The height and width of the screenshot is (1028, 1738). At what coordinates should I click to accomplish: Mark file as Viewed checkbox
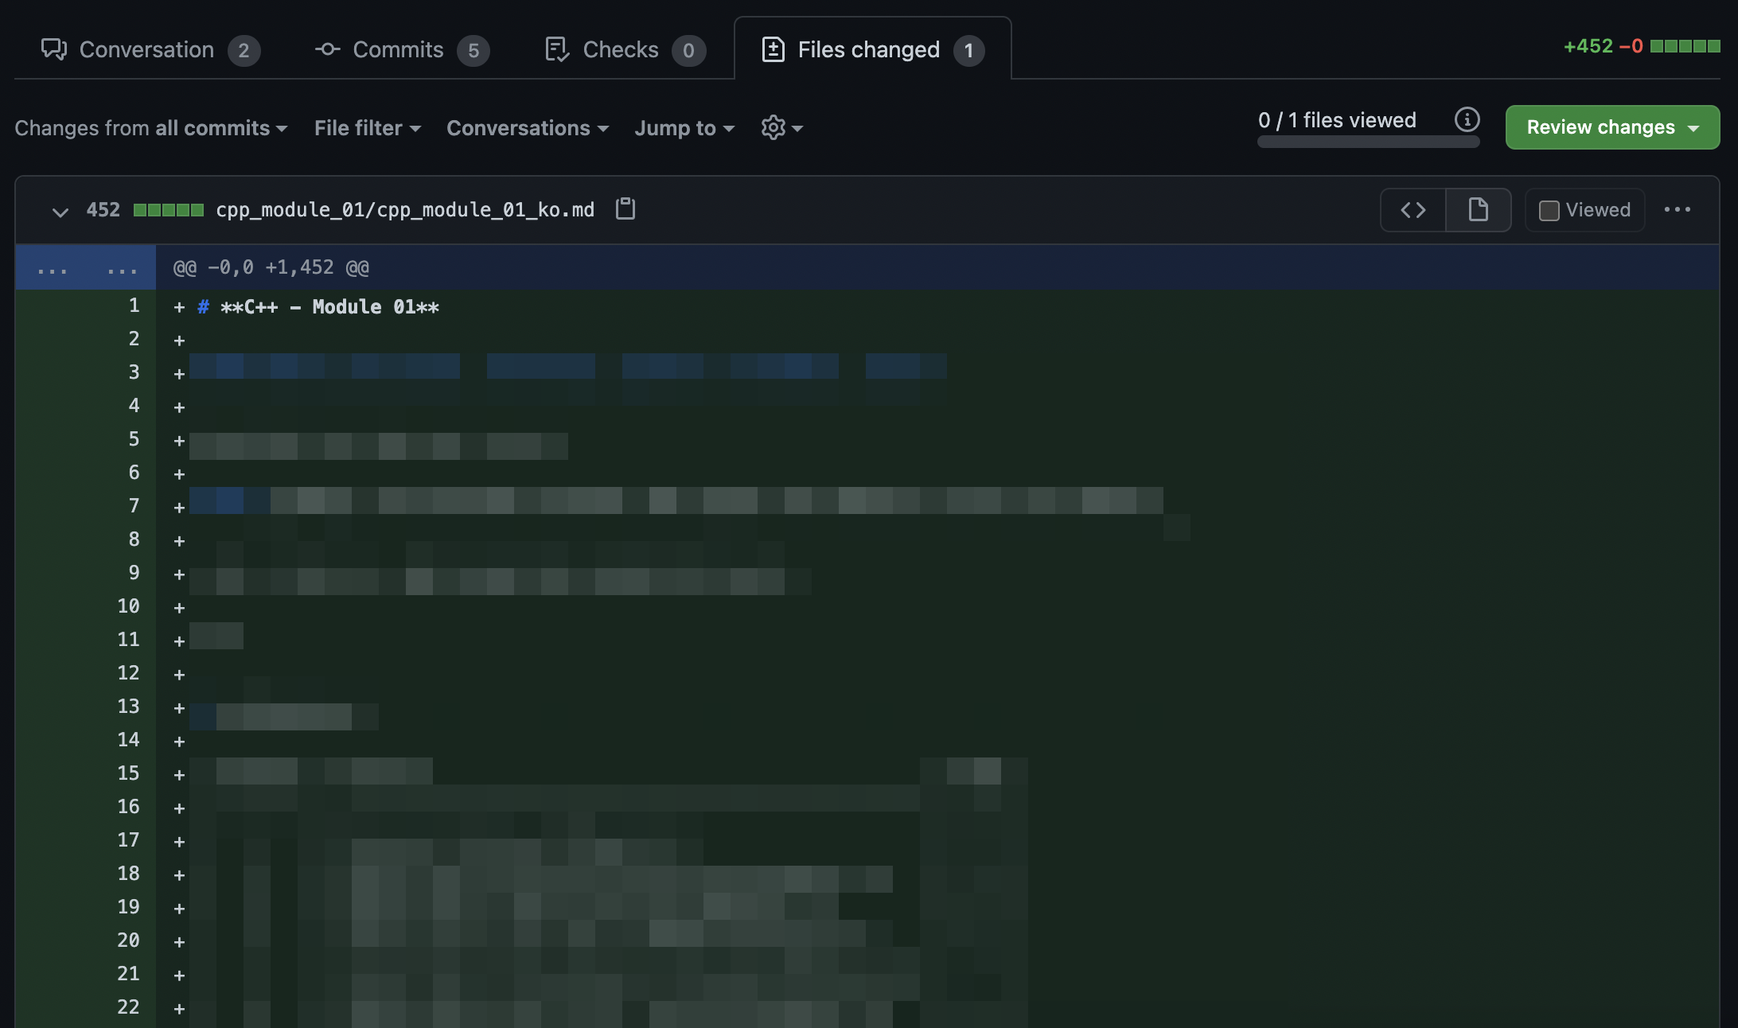coord(1549,211)
